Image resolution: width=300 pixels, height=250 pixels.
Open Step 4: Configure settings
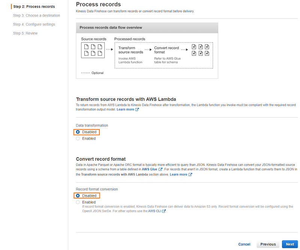coord(34,24)
